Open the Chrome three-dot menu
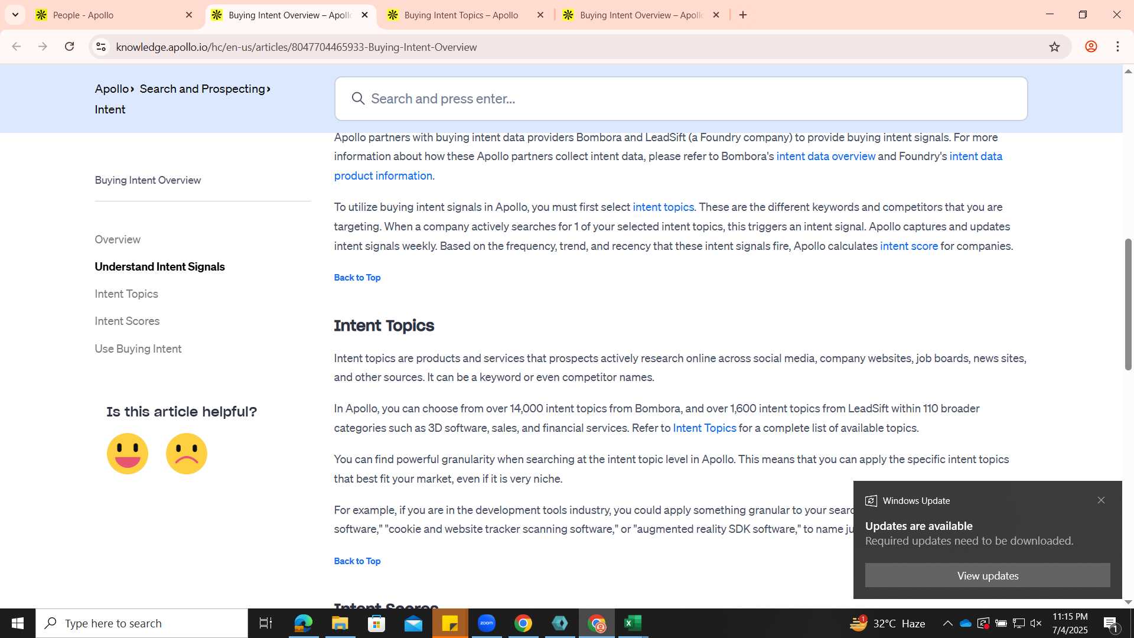1134x638 pixels. 1117,47
